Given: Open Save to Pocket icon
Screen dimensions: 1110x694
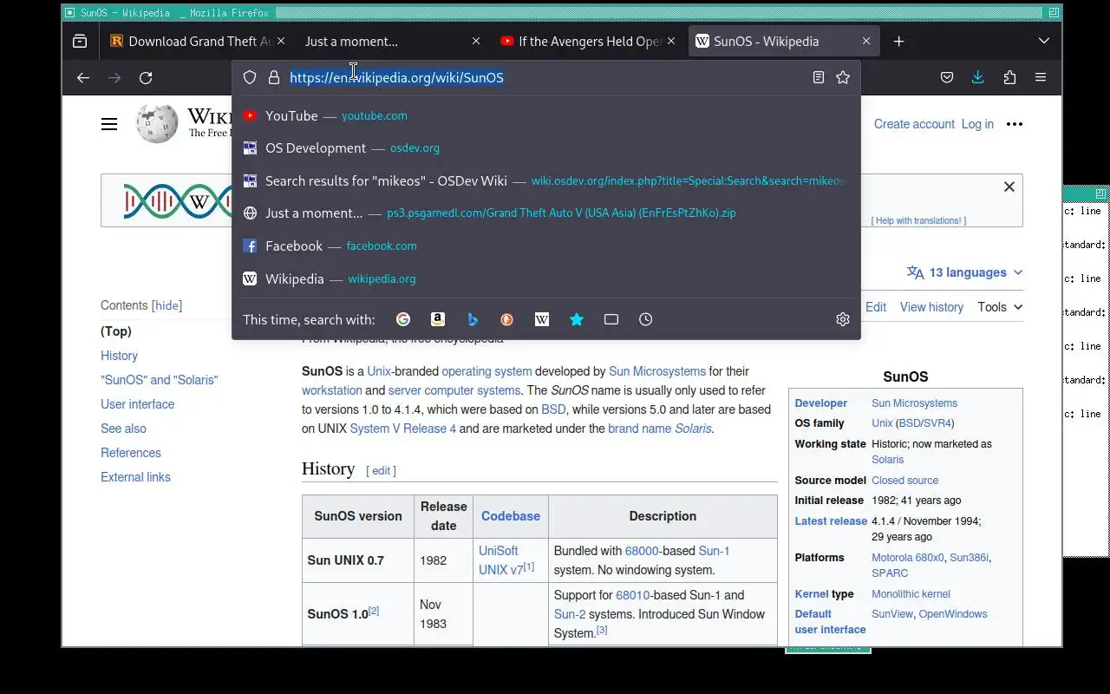Looking at the screenshot, I should pos(947,77).
